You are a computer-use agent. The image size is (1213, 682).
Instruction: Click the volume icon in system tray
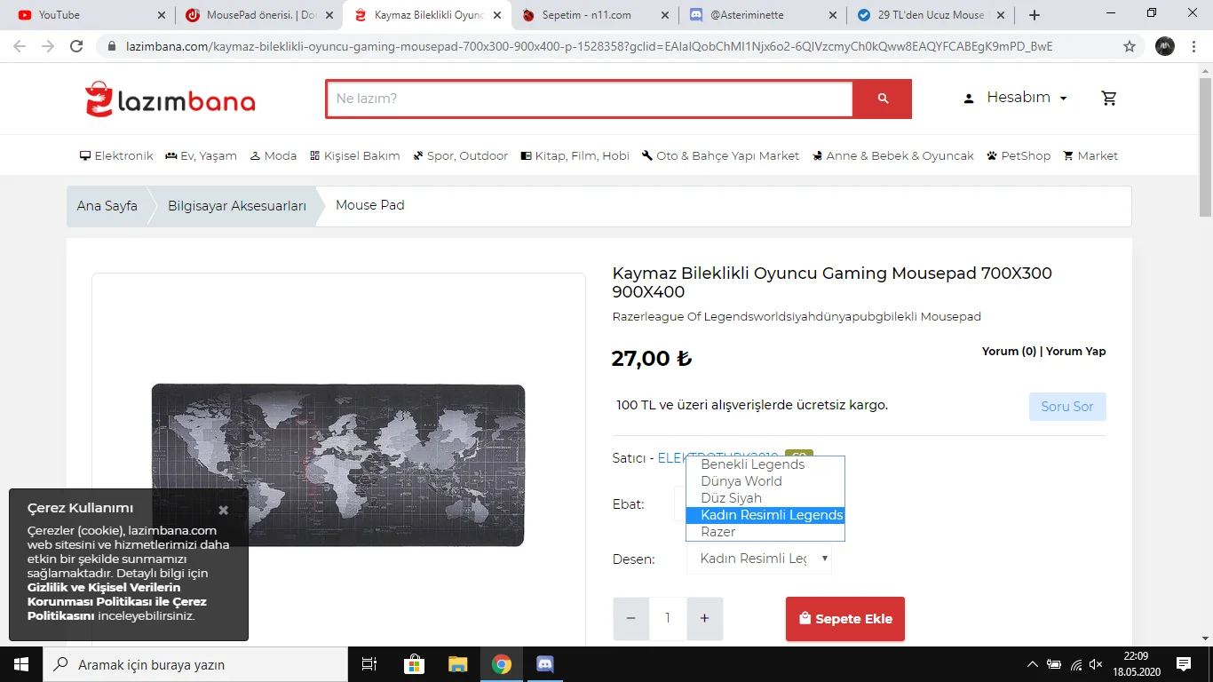[1096, 664]
